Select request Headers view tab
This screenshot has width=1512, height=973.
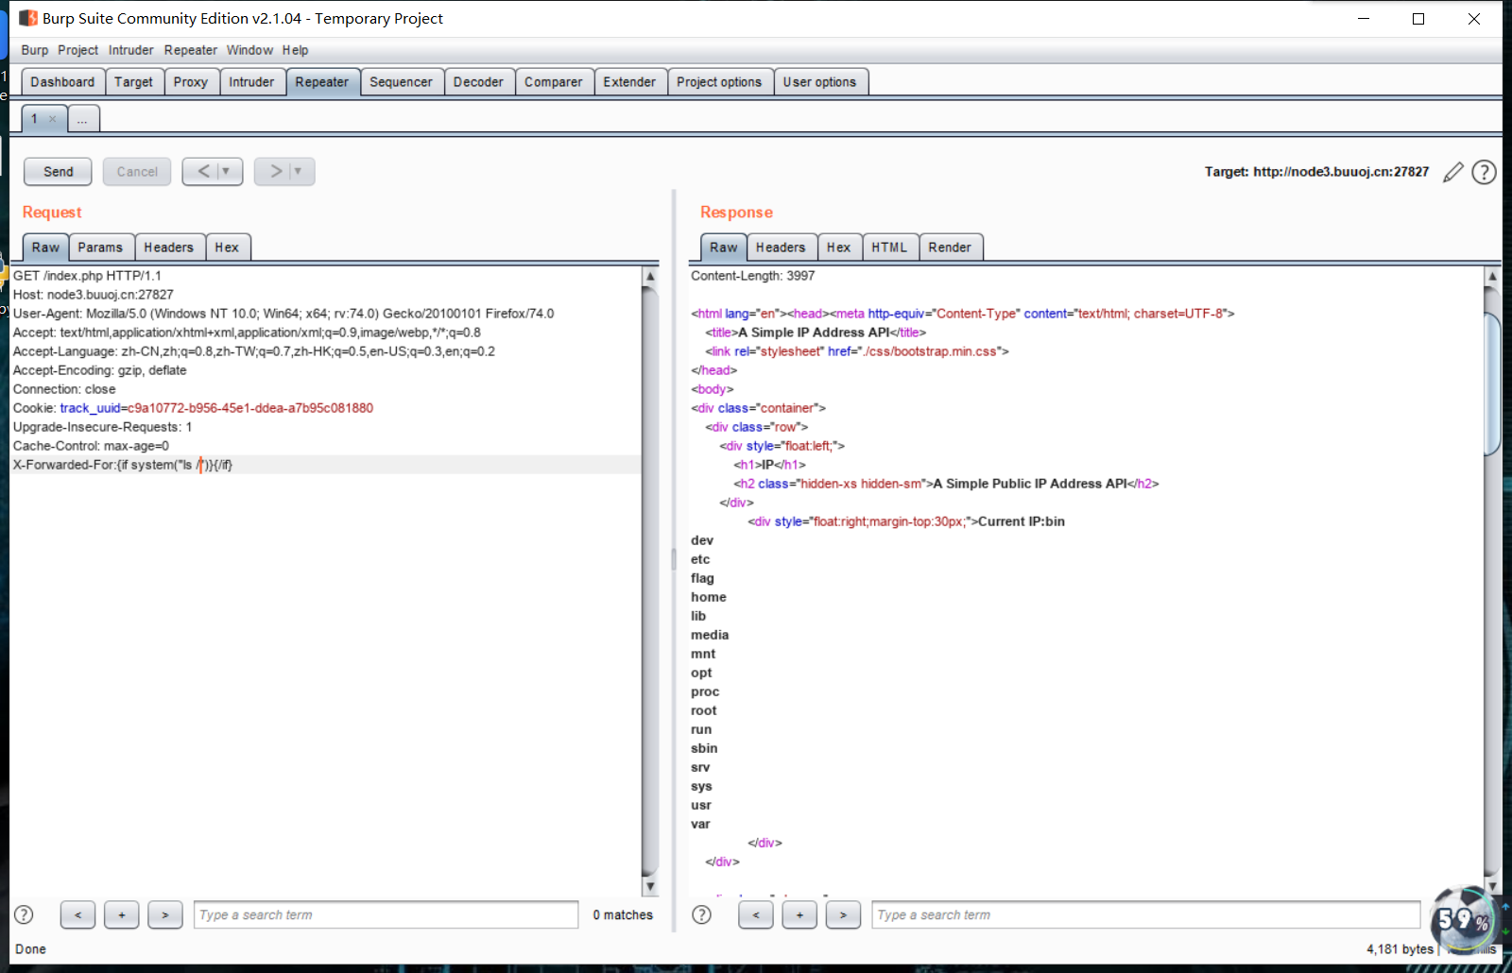pos(168,248)
